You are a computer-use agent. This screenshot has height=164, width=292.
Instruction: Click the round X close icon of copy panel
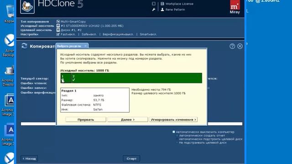point(240,46)
